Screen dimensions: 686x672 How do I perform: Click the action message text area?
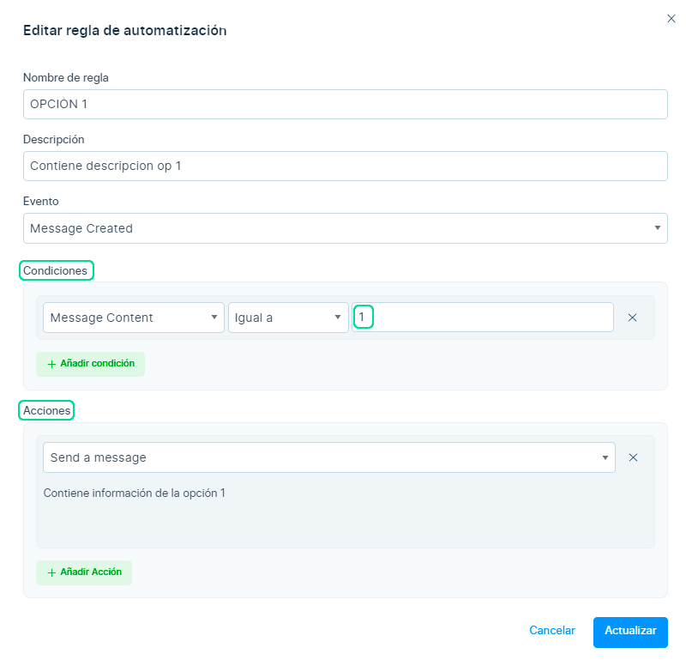[345, 513]
